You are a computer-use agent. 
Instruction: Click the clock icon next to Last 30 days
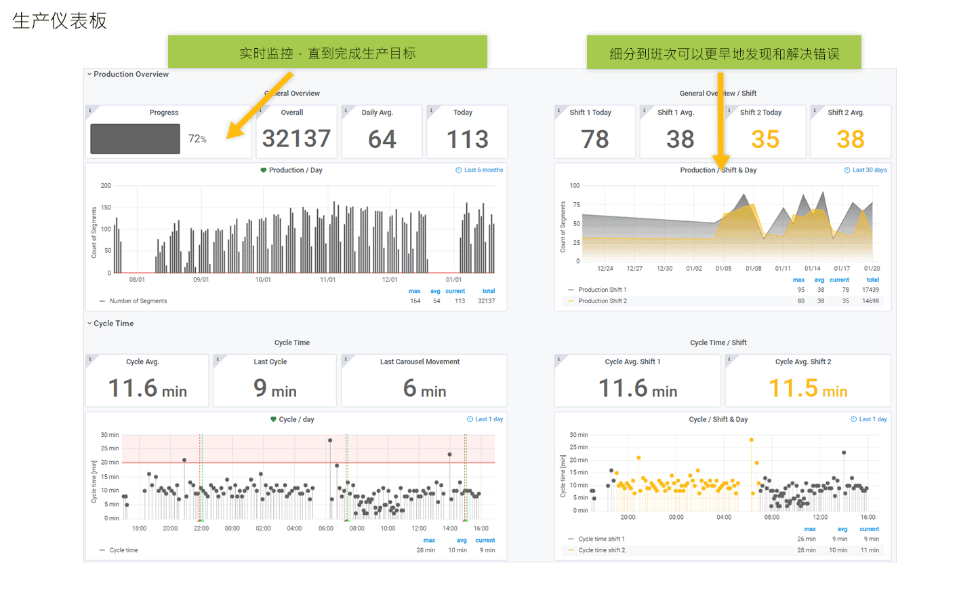click(847, 170)
